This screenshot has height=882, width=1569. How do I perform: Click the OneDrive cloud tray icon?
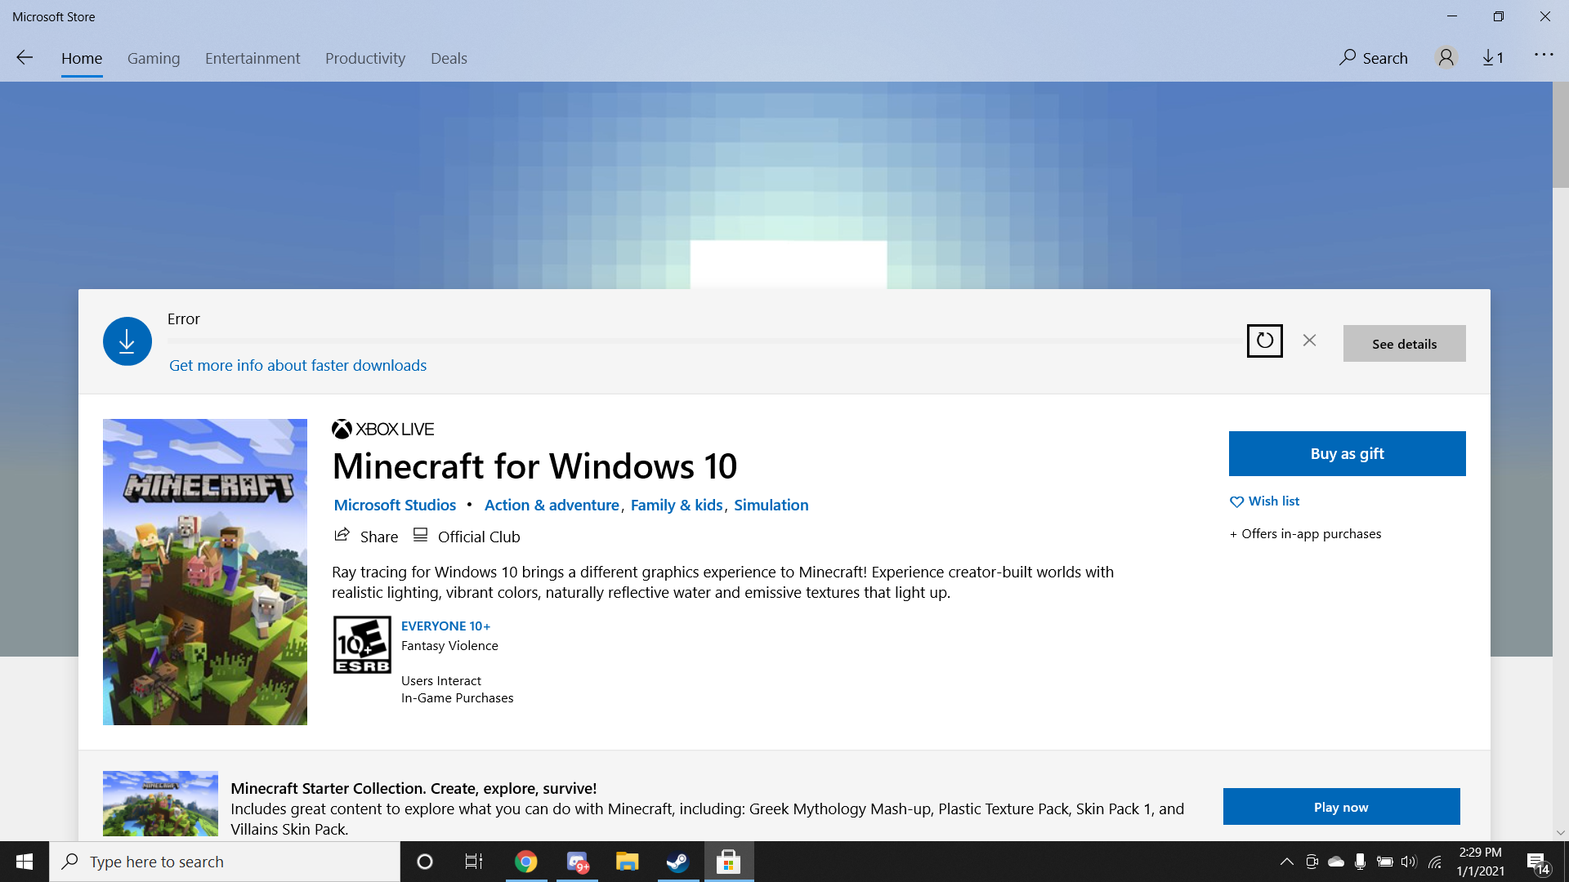(1336, 862)
